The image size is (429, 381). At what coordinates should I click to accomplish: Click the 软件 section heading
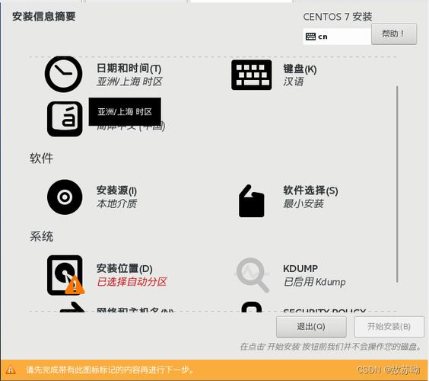tap(42, 158)
